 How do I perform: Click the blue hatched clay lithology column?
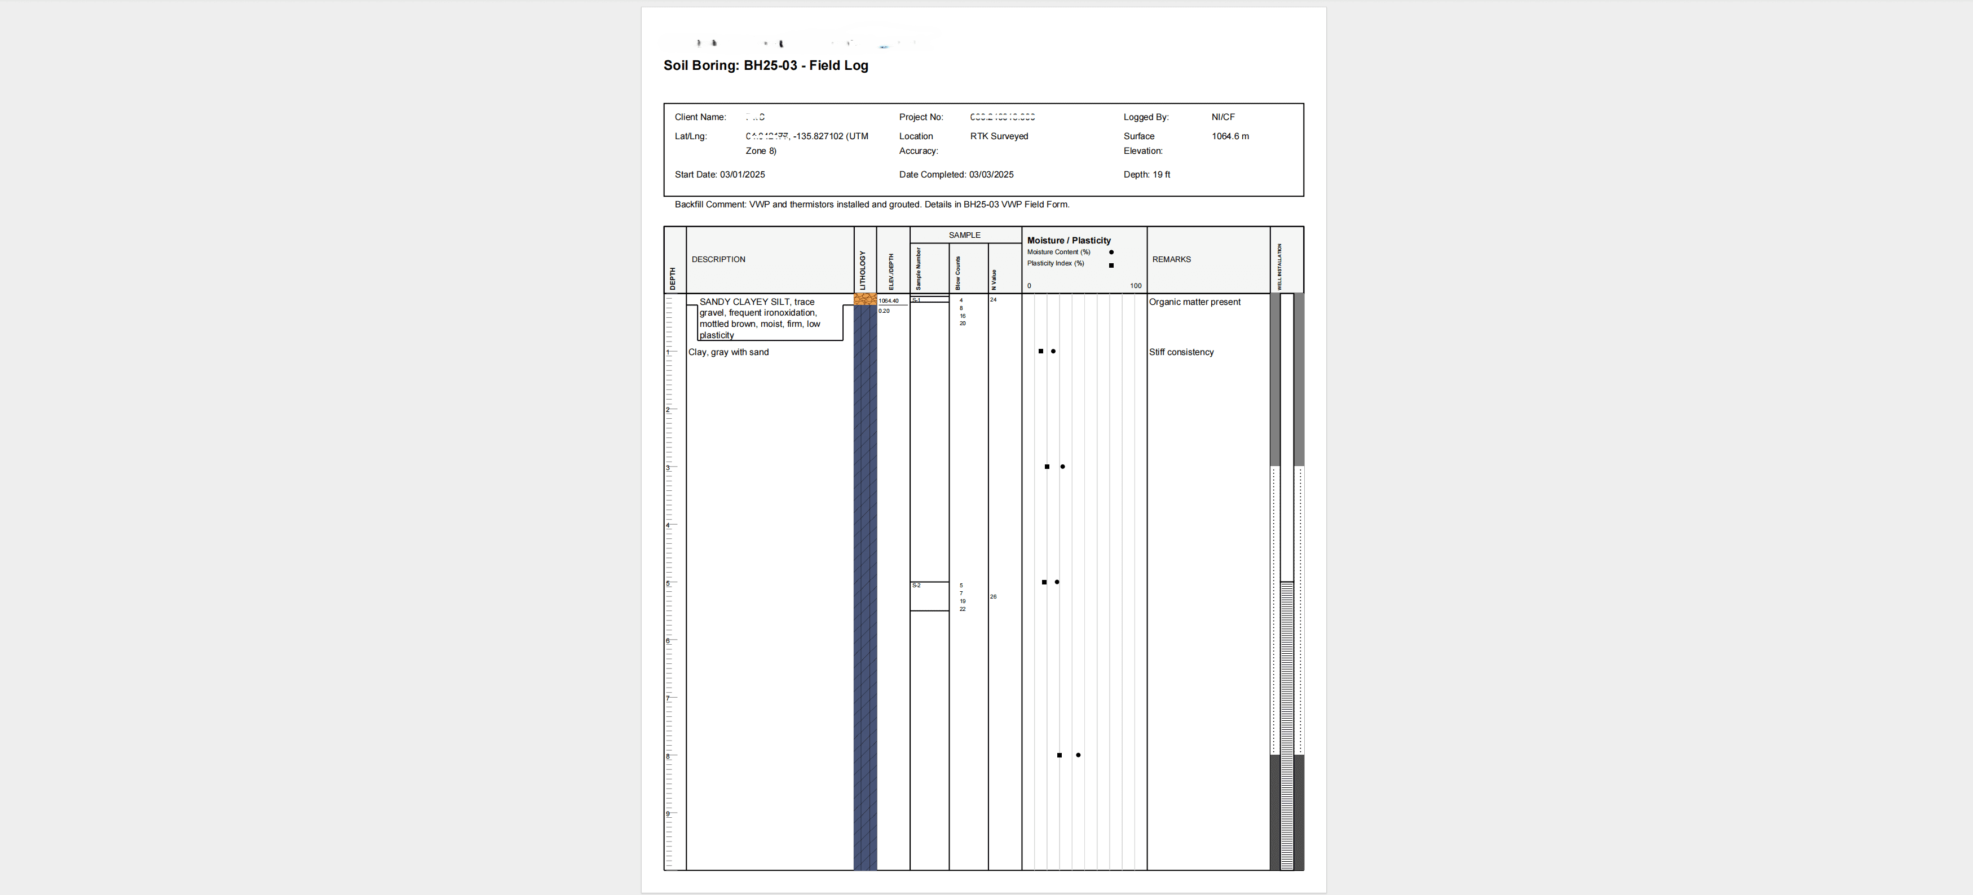864,536
